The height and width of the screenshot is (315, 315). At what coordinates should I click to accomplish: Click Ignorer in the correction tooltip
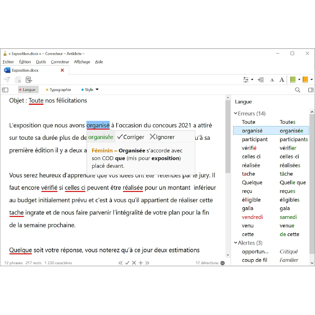pos(162,137)
